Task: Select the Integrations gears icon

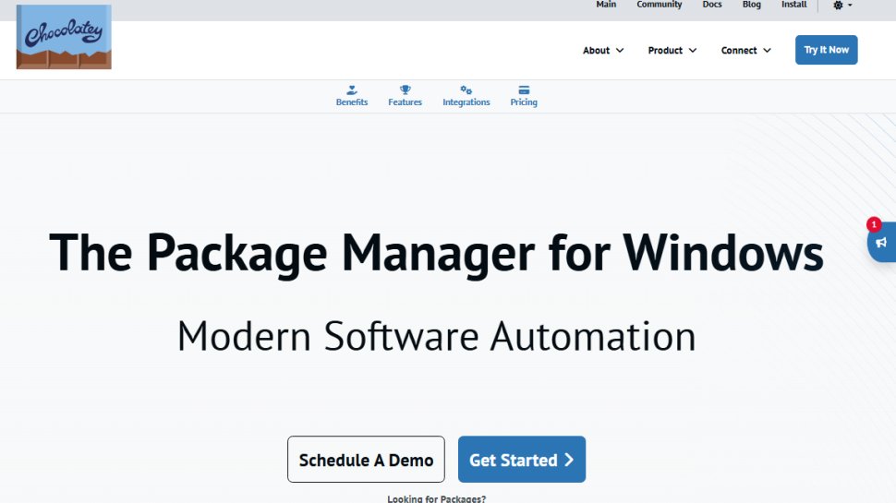Action: [x=466, y=90]
